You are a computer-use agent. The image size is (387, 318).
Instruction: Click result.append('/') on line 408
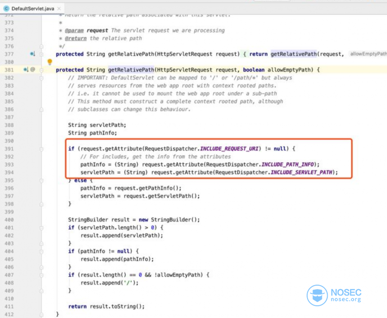coord(109,283)
